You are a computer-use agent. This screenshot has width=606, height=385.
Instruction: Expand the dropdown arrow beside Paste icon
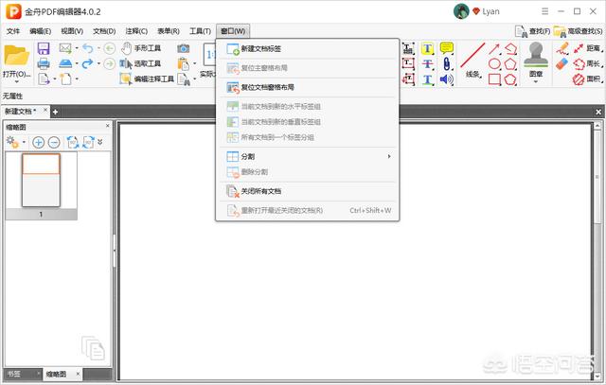pyautogui.click(x=194, y=63)
